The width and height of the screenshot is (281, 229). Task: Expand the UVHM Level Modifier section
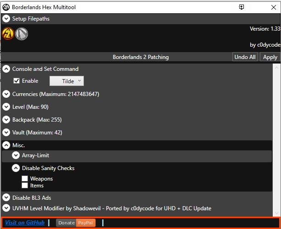6,208
